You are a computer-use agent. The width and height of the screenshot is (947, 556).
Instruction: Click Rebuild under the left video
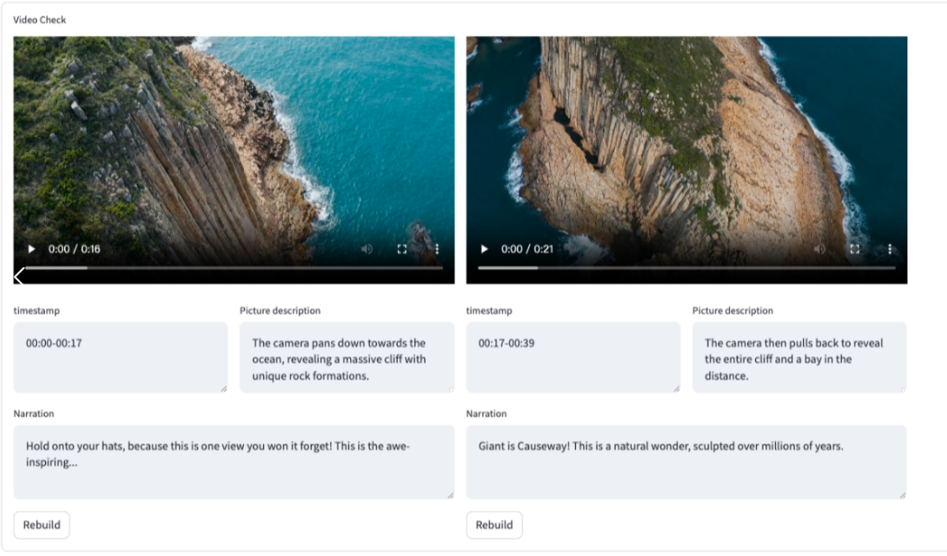[41, 525]
